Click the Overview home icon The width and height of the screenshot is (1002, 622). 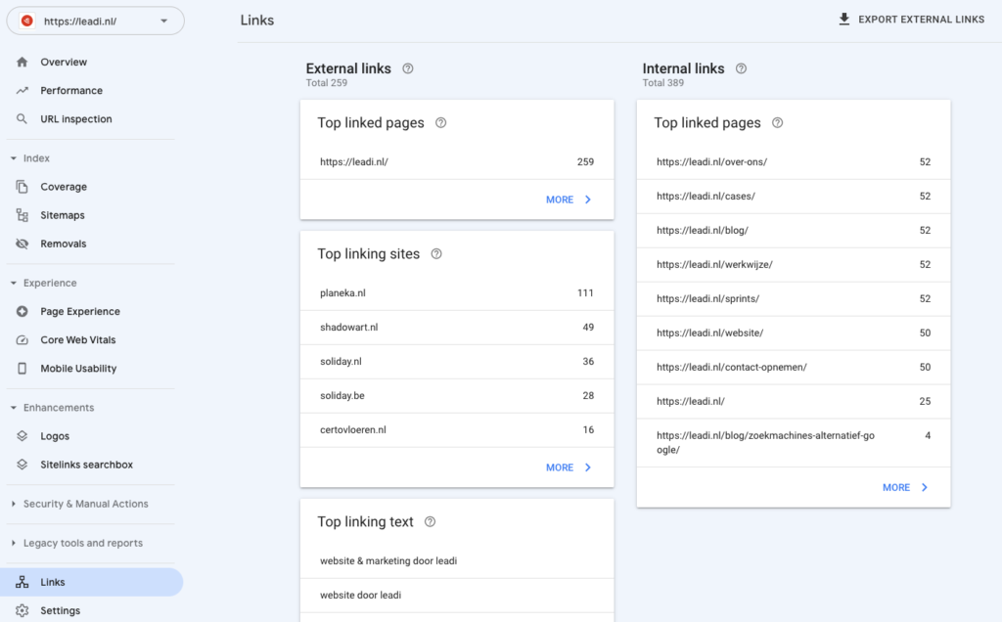[x=23, y=62]
